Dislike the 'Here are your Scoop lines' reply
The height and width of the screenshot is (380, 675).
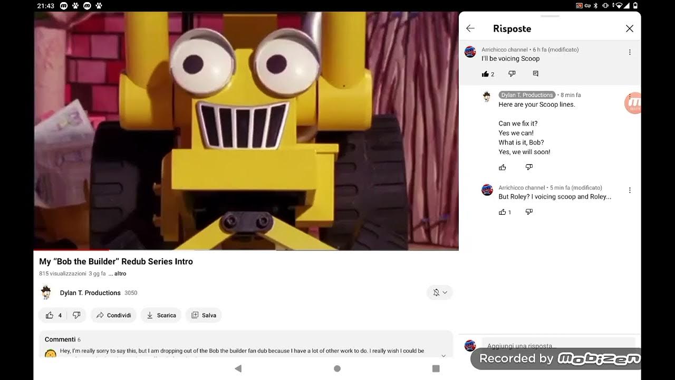click(x=529, y=167)
